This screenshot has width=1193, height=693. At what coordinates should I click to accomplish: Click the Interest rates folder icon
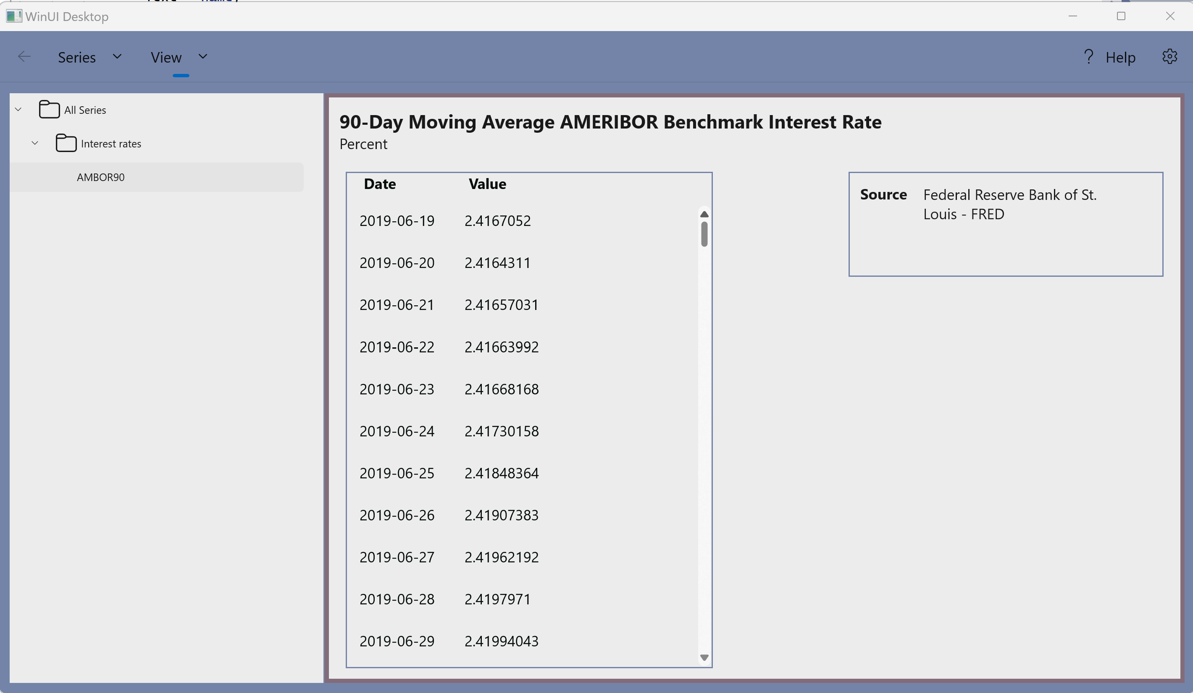[66, 143]
